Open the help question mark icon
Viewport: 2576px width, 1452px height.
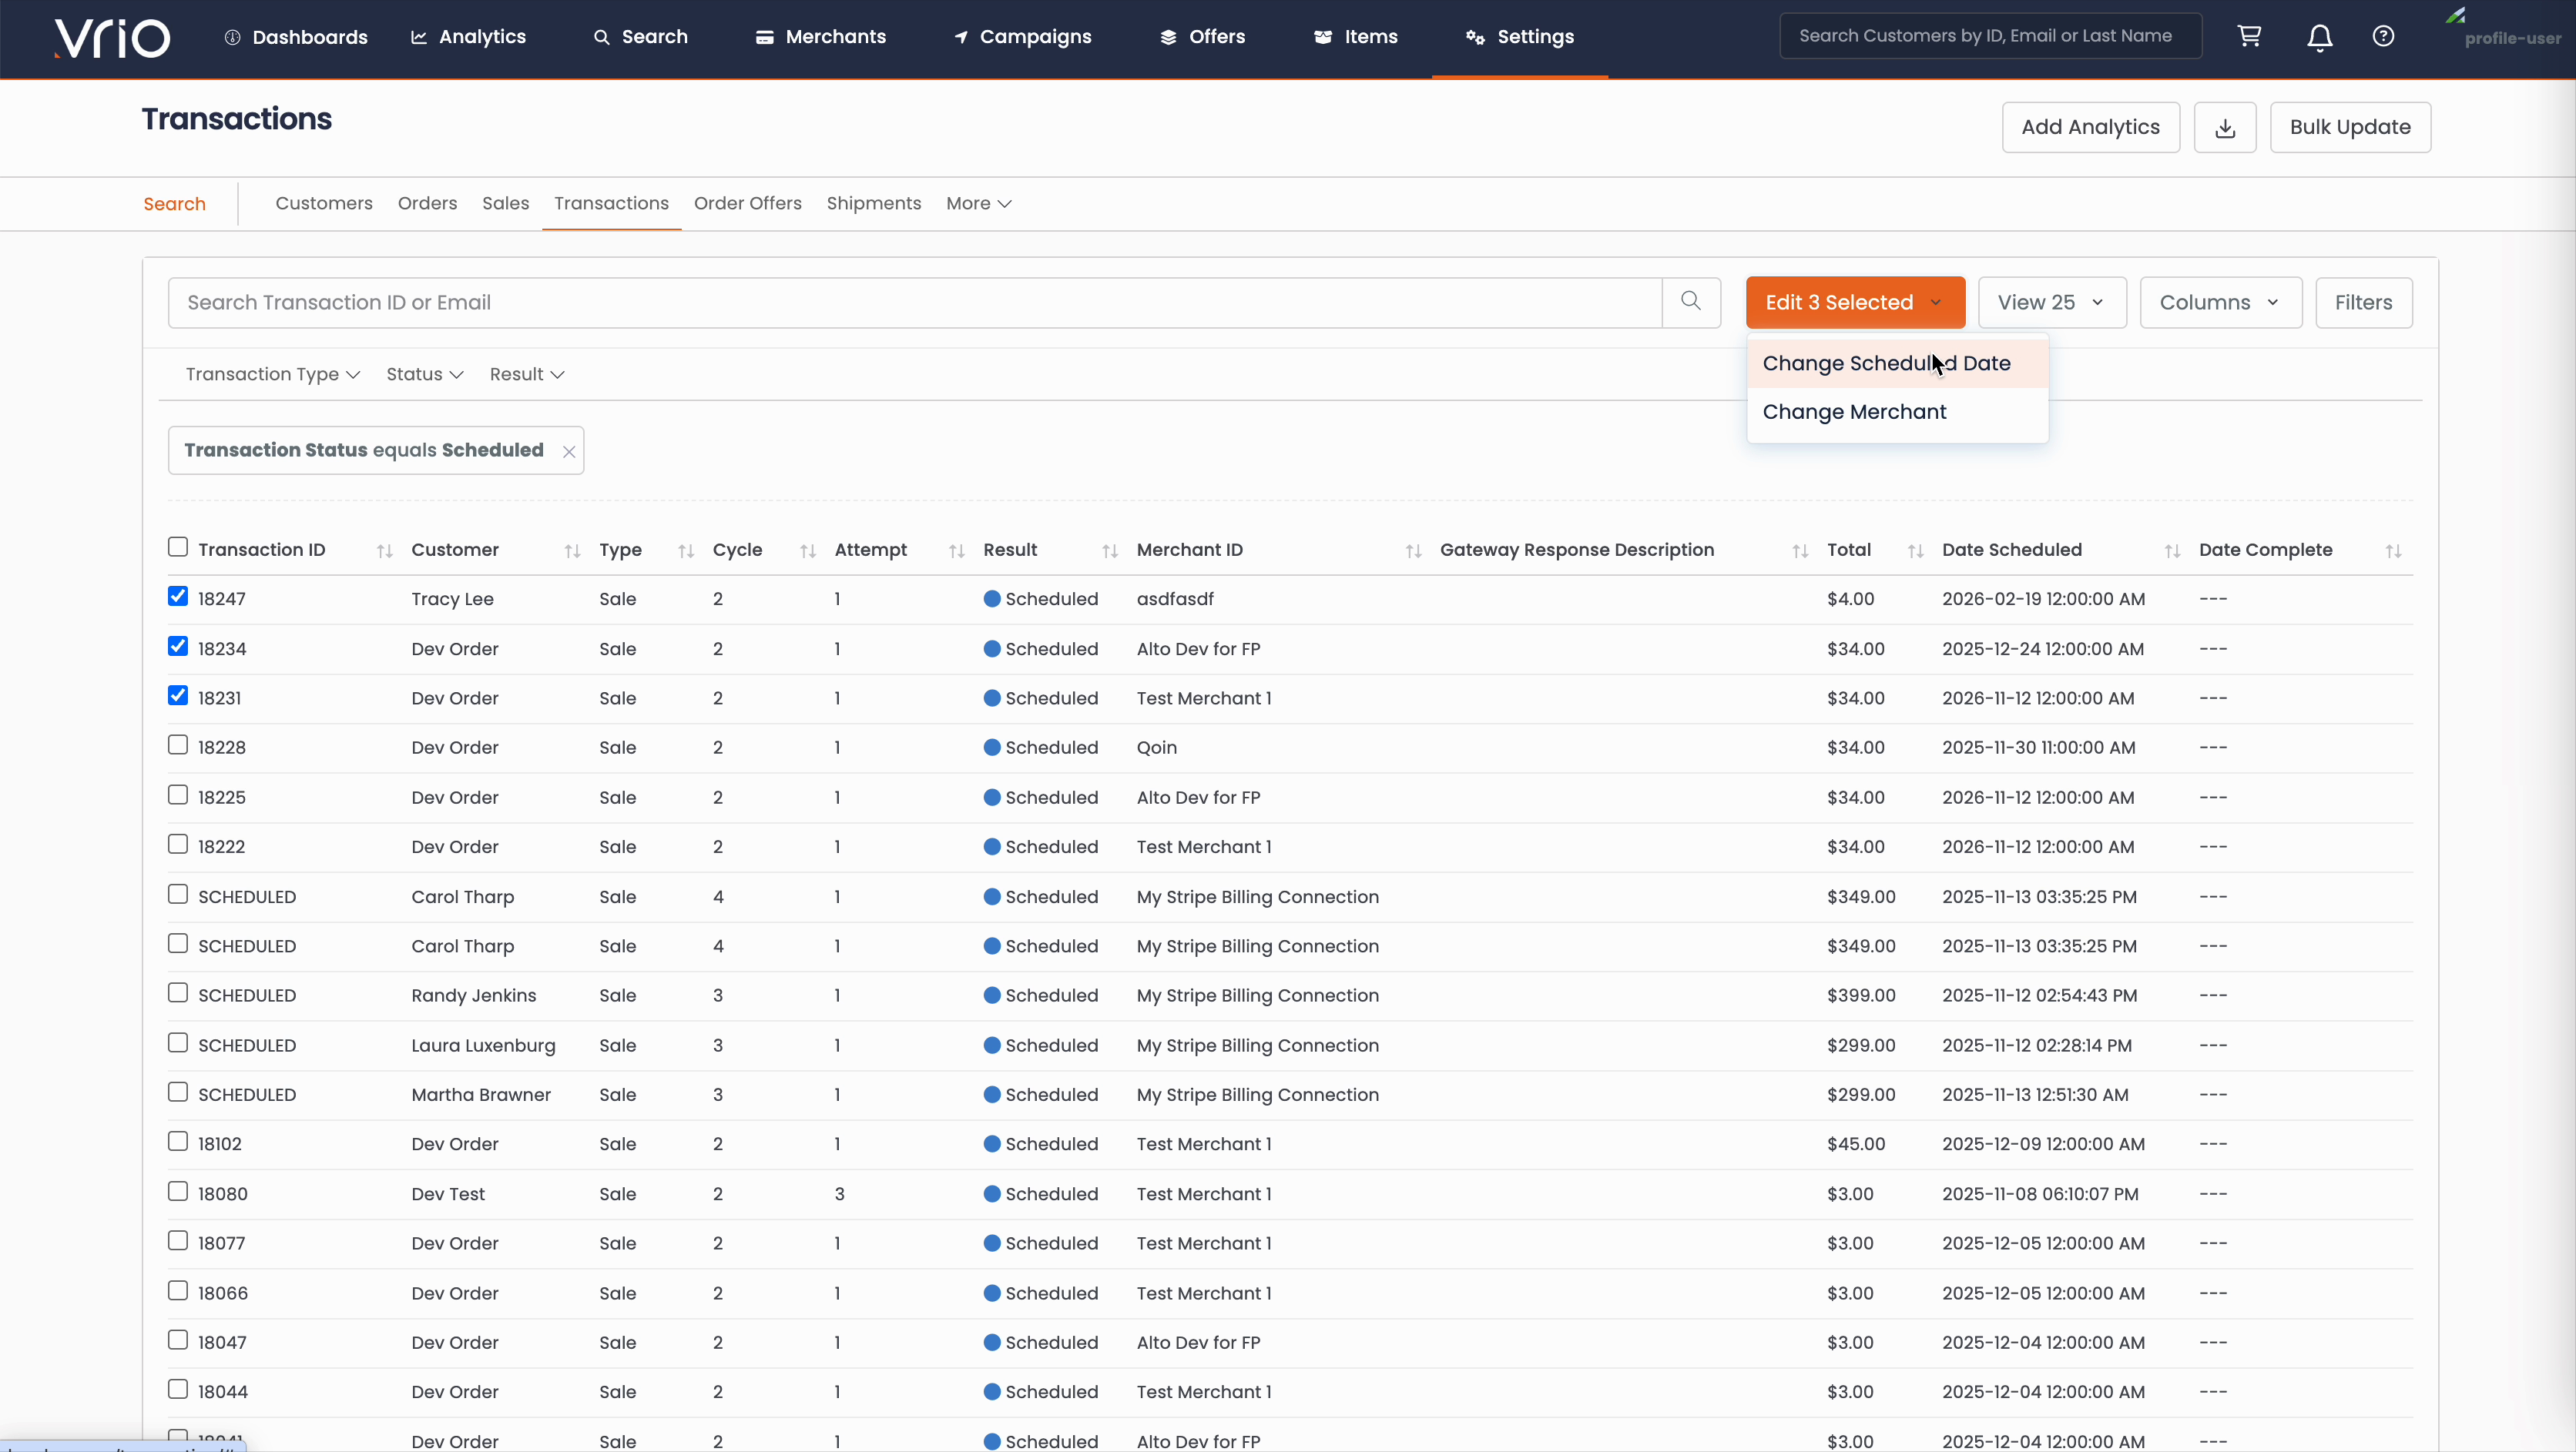(x=2383, y=37)
